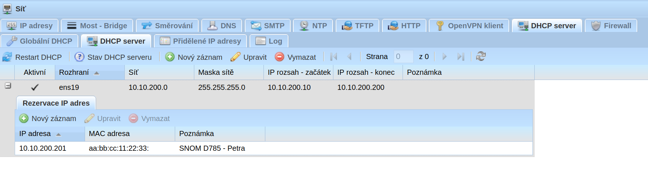Image resolution: width=648 pixels, height=179 pixels.
Task: Select network cell 10.10.200.0
Action: [x=148, y=87]
